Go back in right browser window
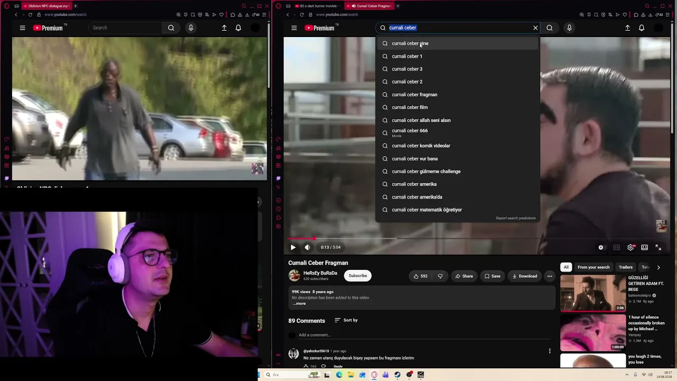The image size is (677, 381). click(288, 15)
